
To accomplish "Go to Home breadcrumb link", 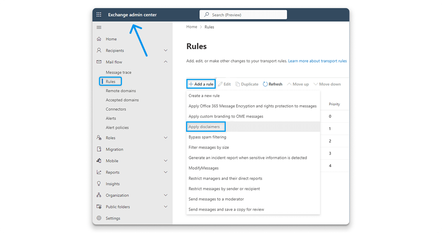I will (192, 27).
